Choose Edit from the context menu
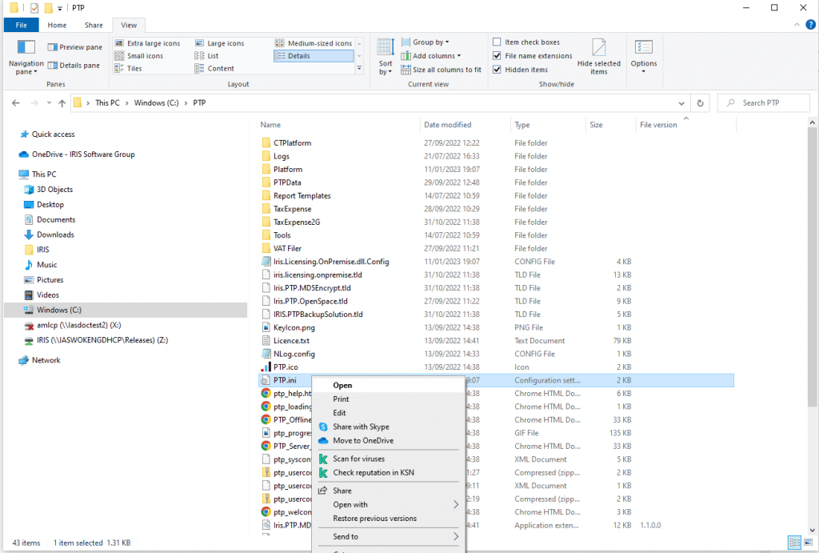Screen dimensions: 819x553 [x=340, y=413]
